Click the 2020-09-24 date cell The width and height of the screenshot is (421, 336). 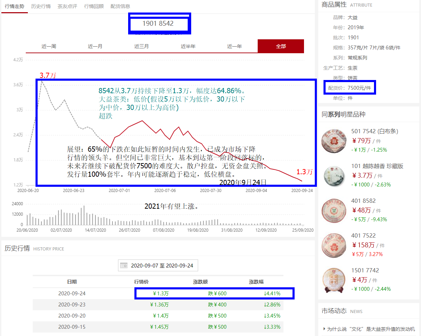click(72, 293)
